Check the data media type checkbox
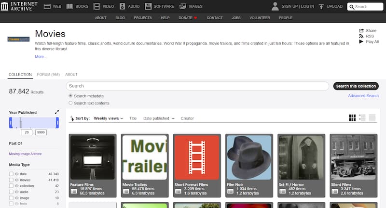The image size is (386, 208). 11,174
